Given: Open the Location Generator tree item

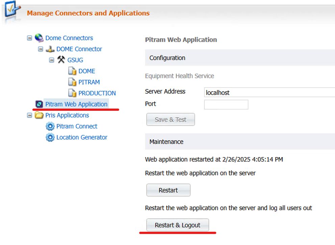Looking at the screenshot, I should pos(82,138).
